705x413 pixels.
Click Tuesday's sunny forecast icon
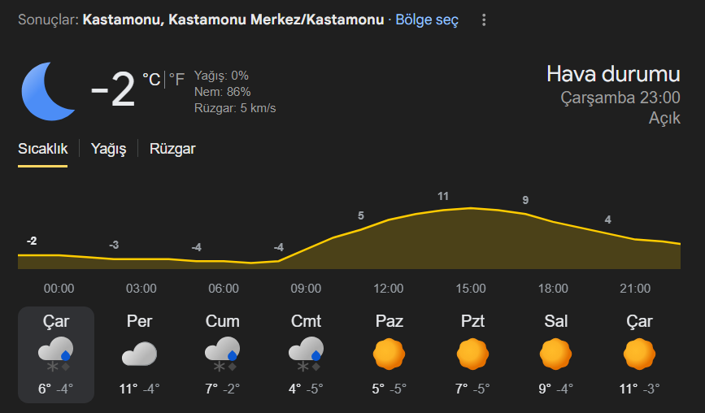click(555, 354)
